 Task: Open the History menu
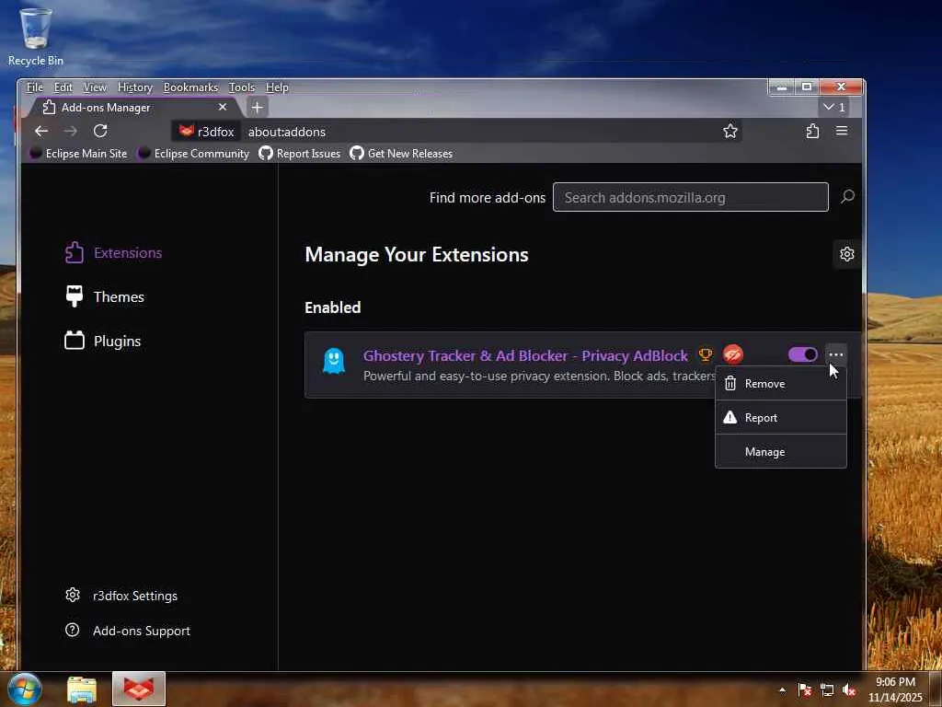pos(135,87)
